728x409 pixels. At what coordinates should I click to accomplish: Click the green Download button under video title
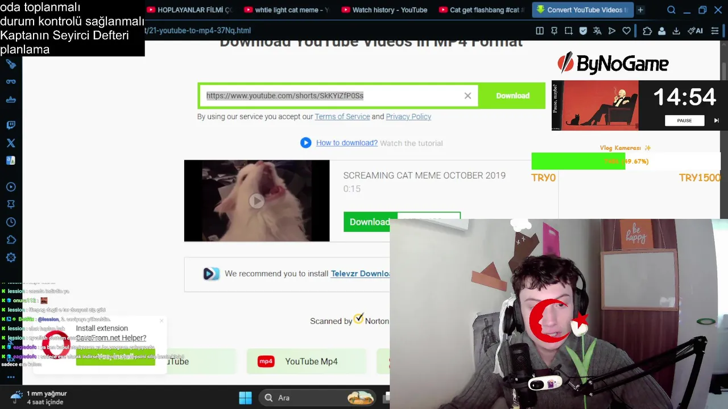click(x=369, y=222)
